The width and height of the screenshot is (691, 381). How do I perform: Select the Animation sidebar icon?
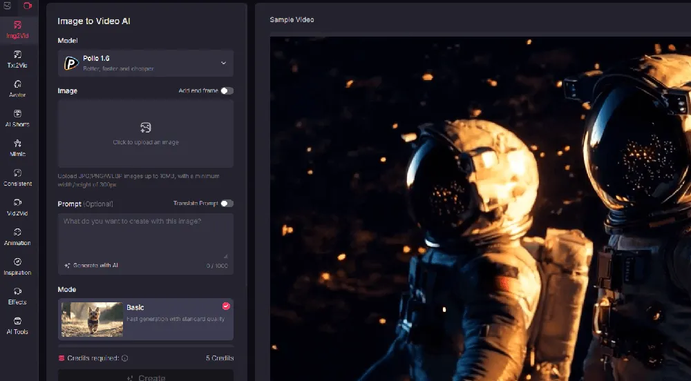17,237
